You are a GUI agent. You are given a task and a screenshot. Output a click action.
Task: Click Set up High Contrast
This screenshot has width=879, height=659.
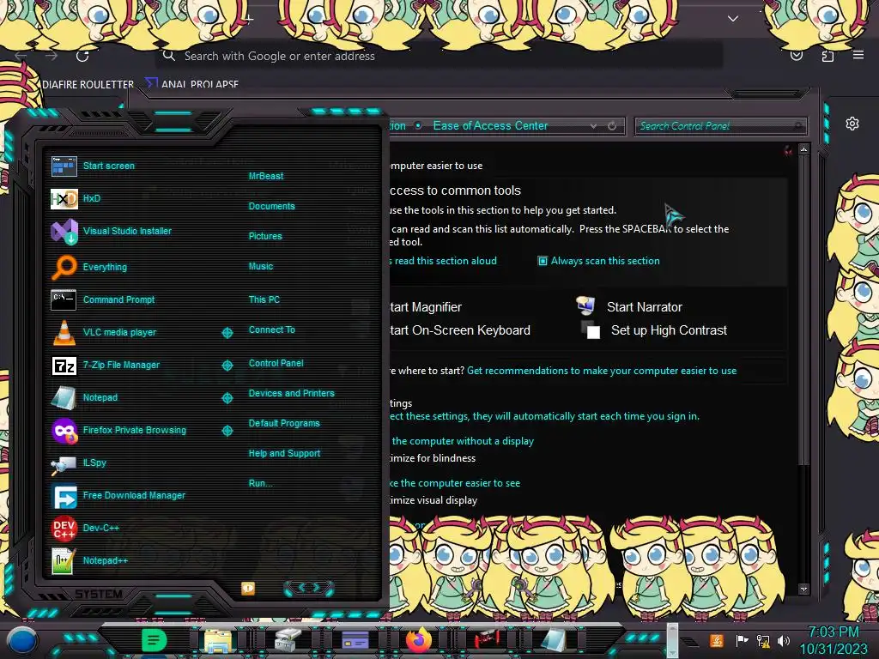tap(669, 330)
